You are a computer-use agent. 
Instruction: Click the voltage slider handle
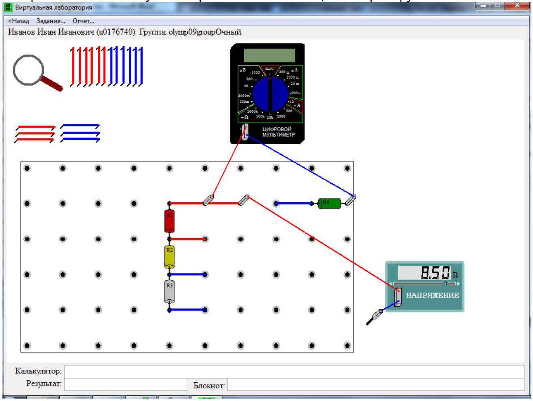(445, 284)
